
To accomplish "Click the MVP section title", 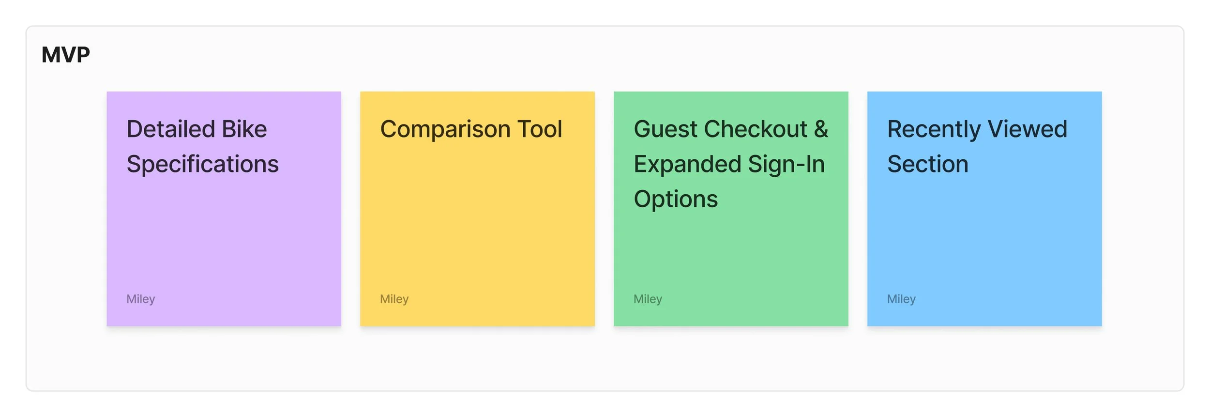I will coord(66,55).
